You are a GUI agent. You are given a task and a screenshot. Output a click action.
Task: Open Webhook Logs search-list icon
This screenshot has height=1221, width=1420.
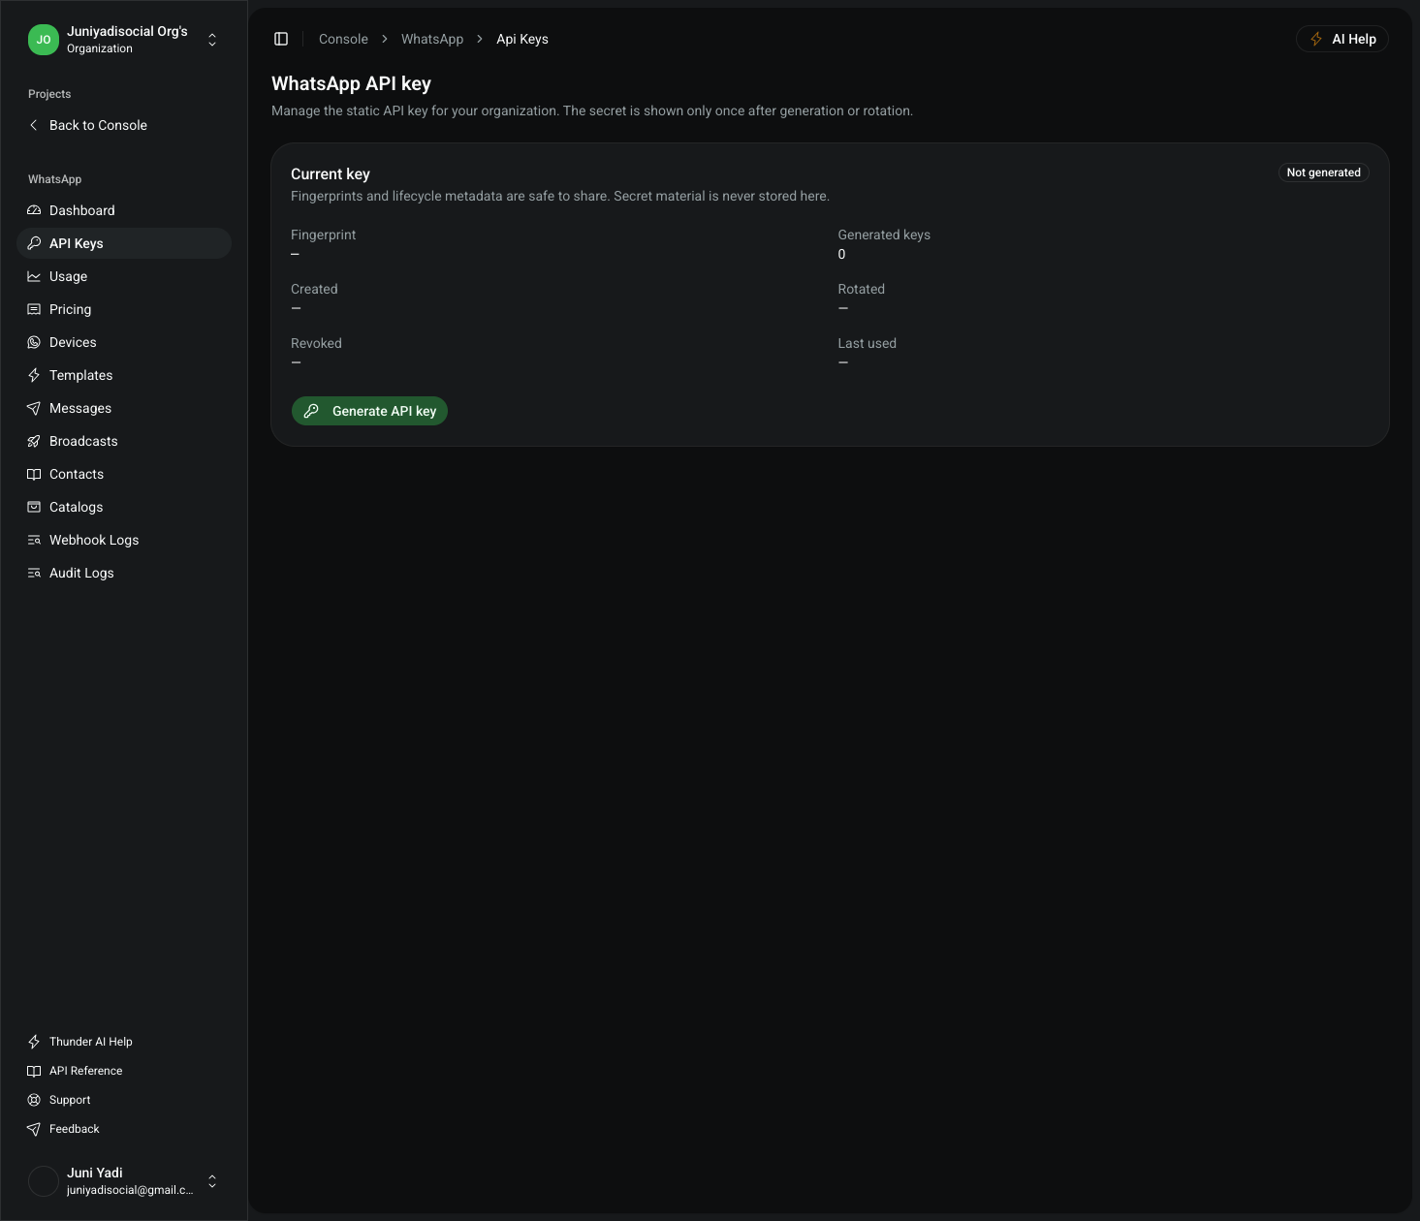pos(34,540)
